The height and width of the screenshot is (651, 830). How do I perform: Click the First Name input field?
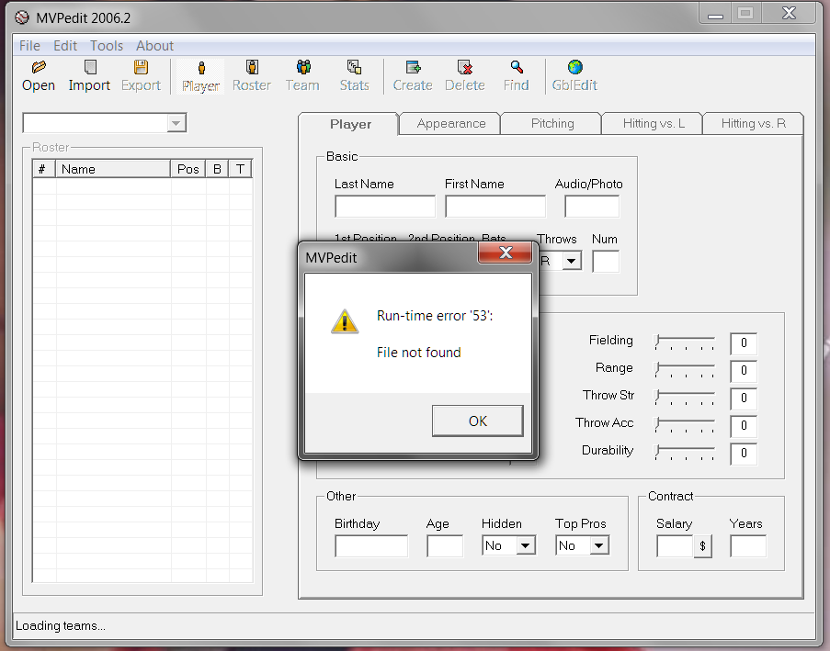click(x=495, y=207)
